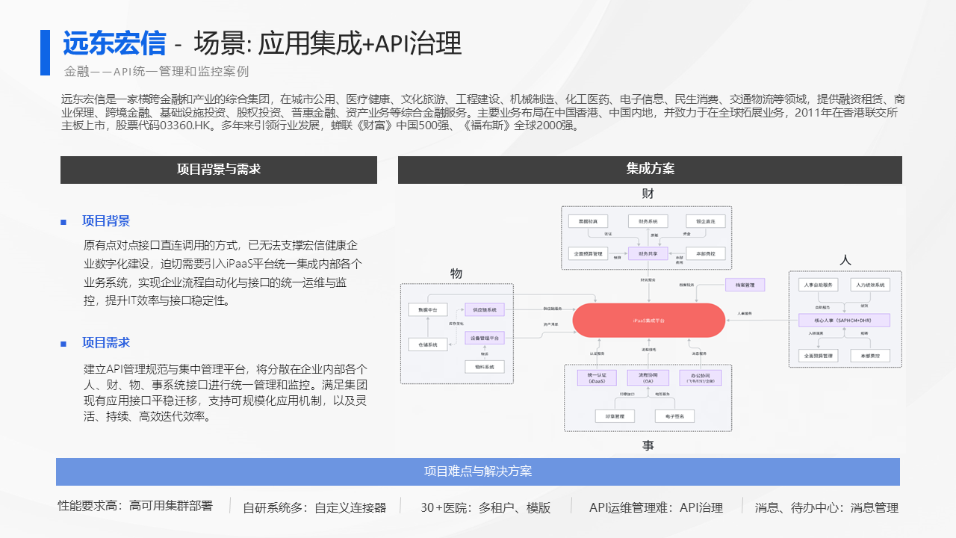Click the 电子签名 box
The width and height of the screenshot is (956, 538).
tap(675, 415)
